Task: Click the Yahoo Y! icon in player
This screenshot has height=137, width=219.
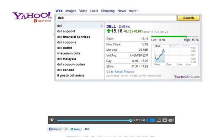Action: click(x=171, y=120)
